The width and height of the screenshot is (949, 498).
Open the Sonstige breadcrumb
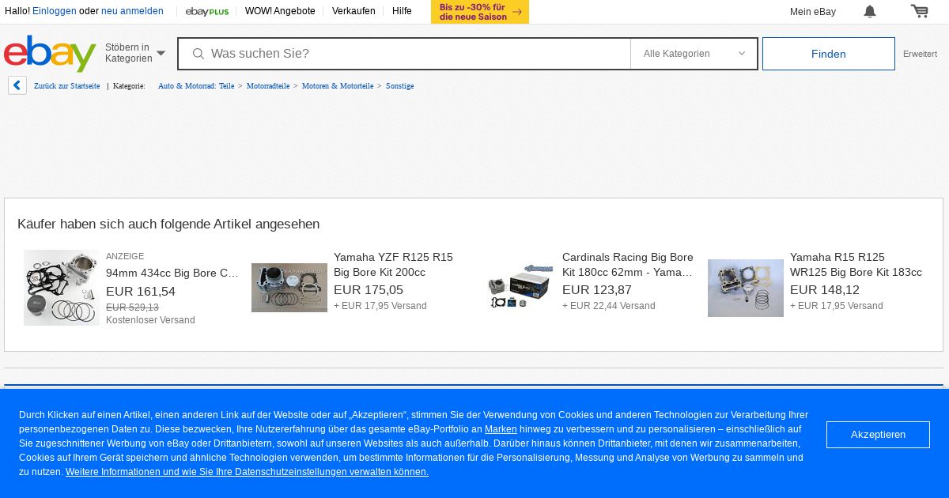pyautogui.click(x=399, y=85)
